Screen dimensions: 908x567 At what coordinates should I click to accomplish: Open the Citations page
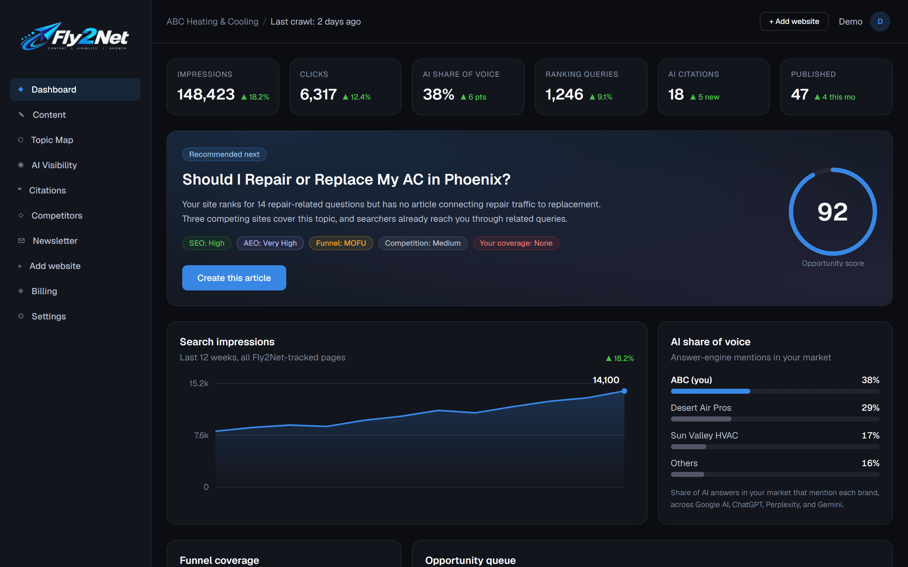pos(75,190)
